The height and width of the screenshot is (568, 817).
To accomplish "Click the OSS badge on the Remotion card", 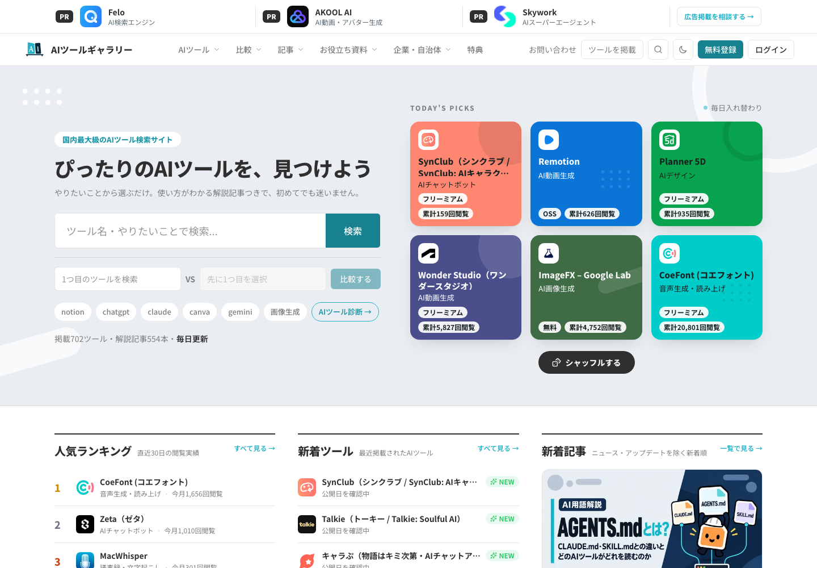I will [x=550, y=214].
